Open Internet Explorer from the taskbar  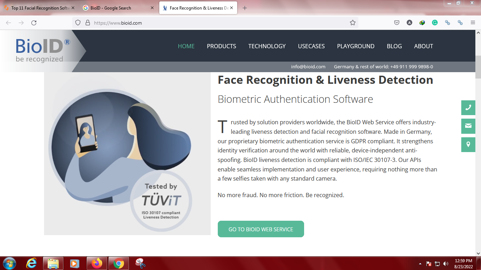pyautogui.click(x=31, y=263)
